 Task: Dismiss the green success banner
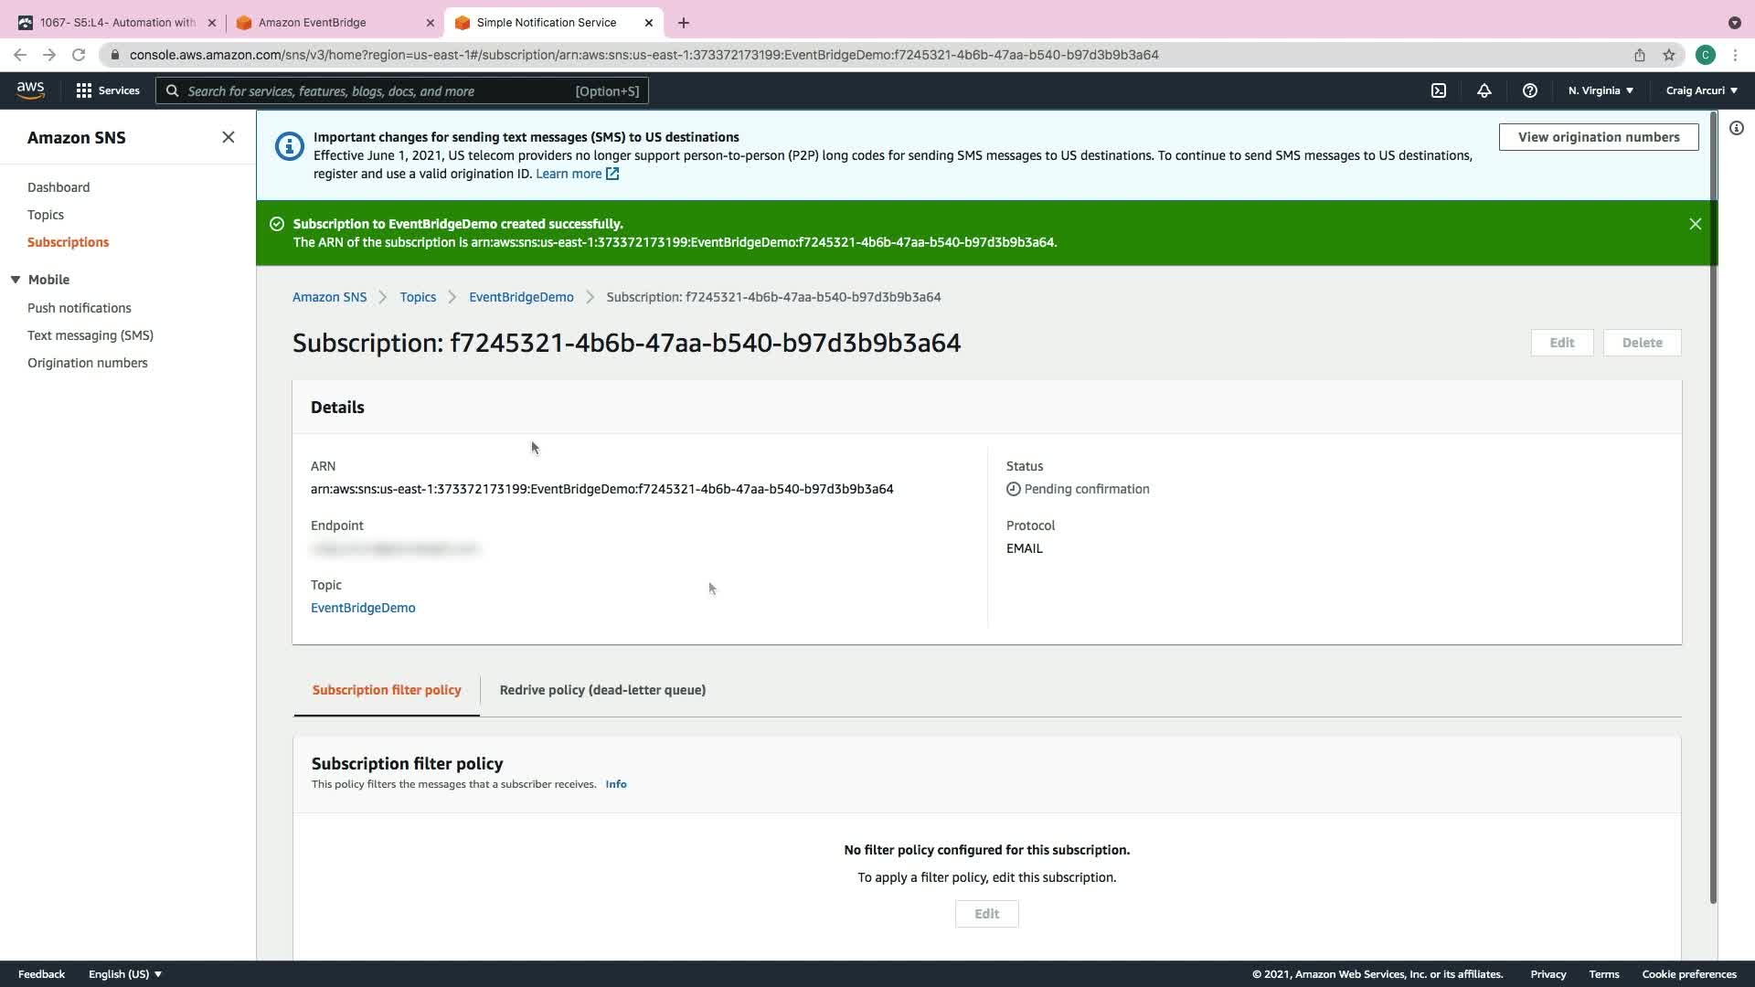point(1695,224)
